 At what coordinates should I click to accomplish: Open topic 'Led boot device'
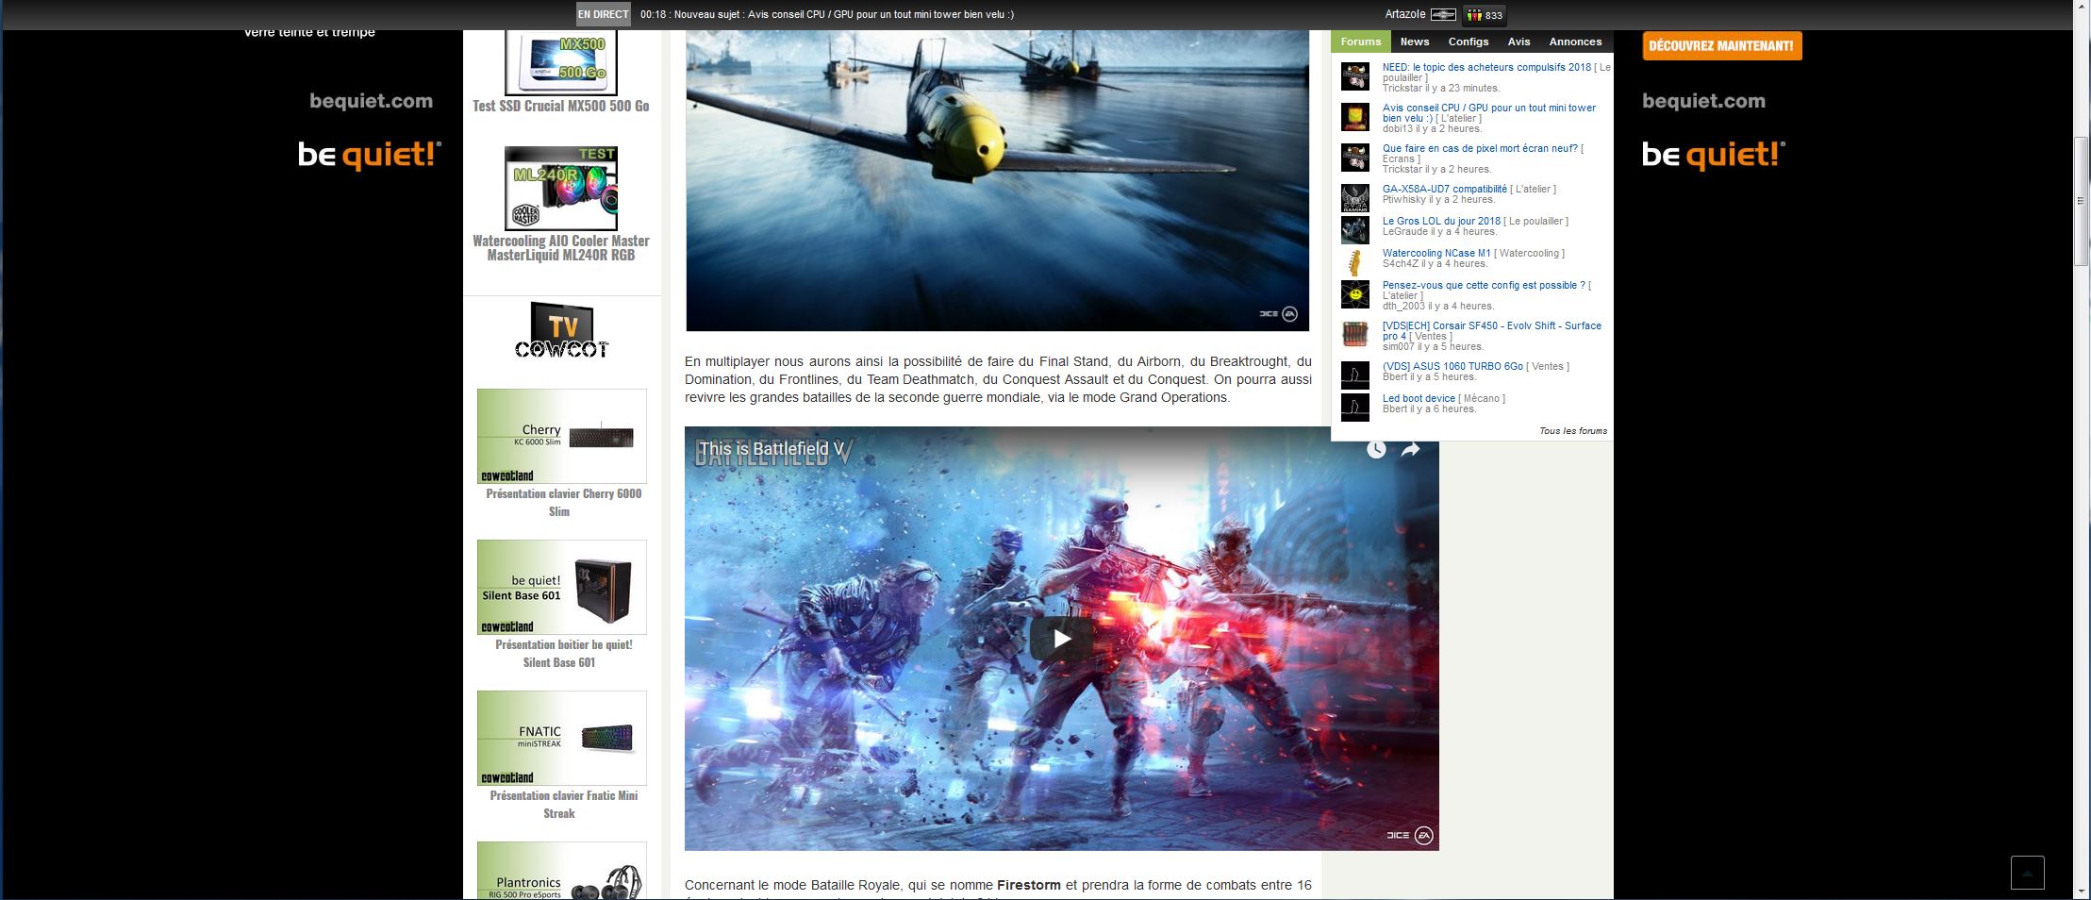tap(1419, 398)
